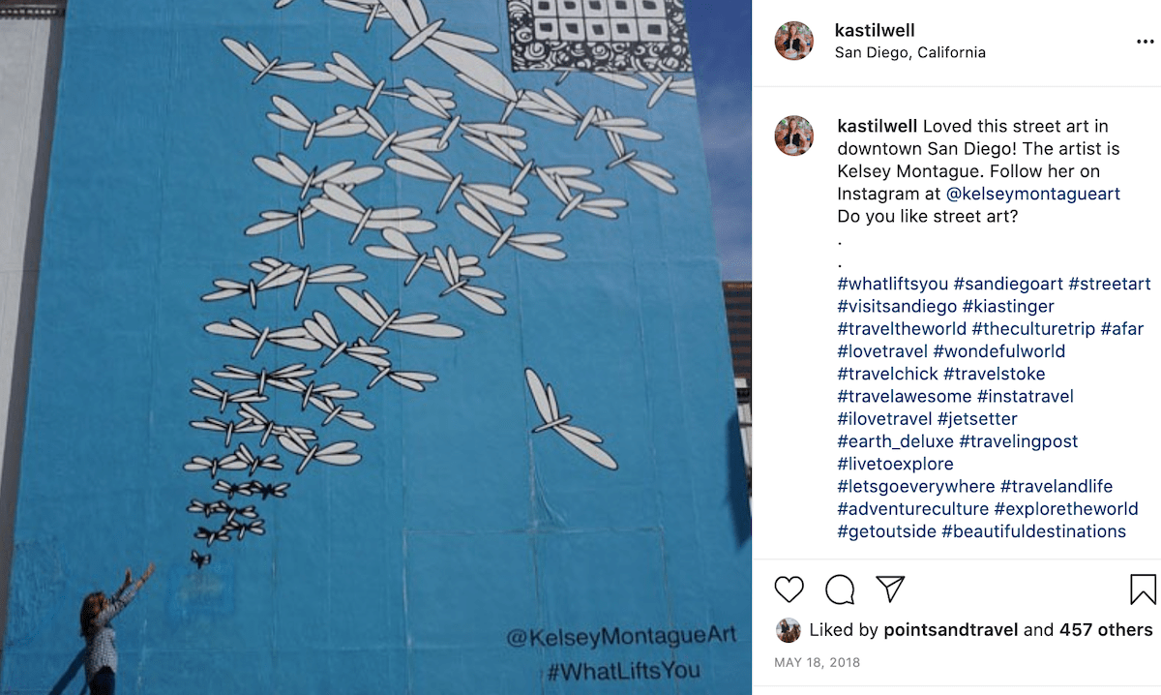
Task: Open the #whatliftsyou hashtag
Action: tap(892, 284)
